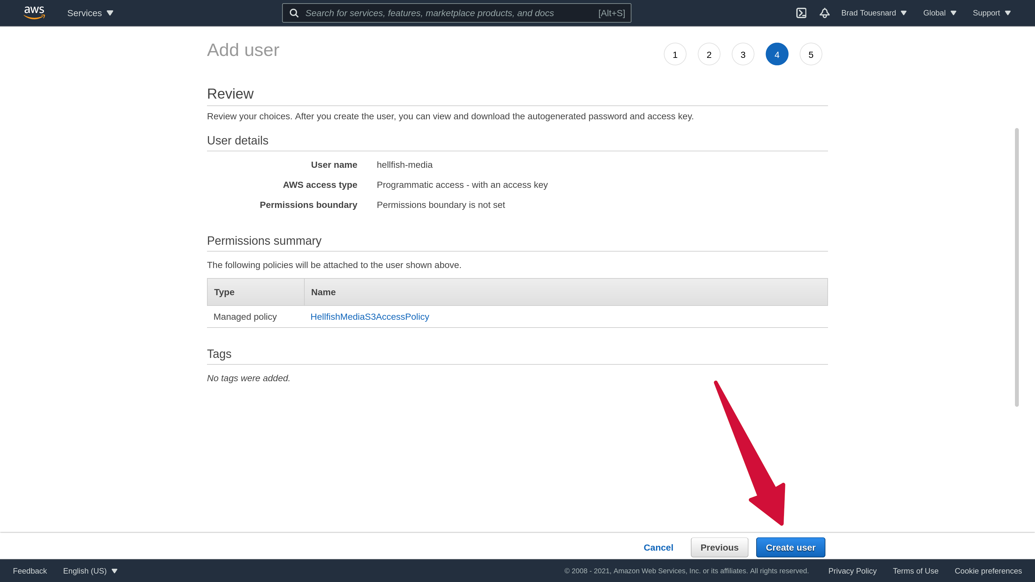Screen dimensions: 1035x582
Task: Click Cancel to discard user creation
Action: [658, 547]
